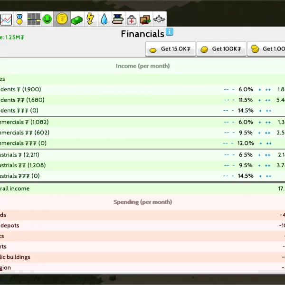Screen dimensions: 285x285
Task: Open the airplane tab
Action: (x=159, y=19)
